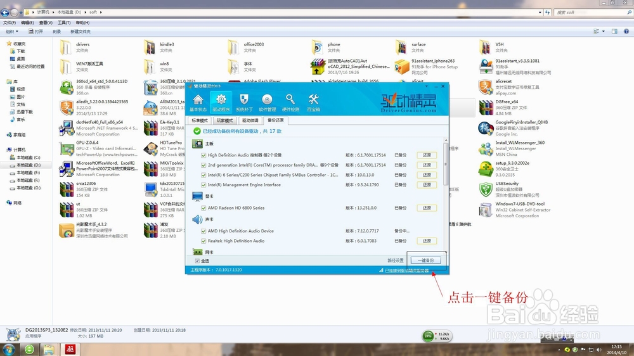
Task: Open 硬件检测 magnifier icon in toolbar
Action: point(290,99)
